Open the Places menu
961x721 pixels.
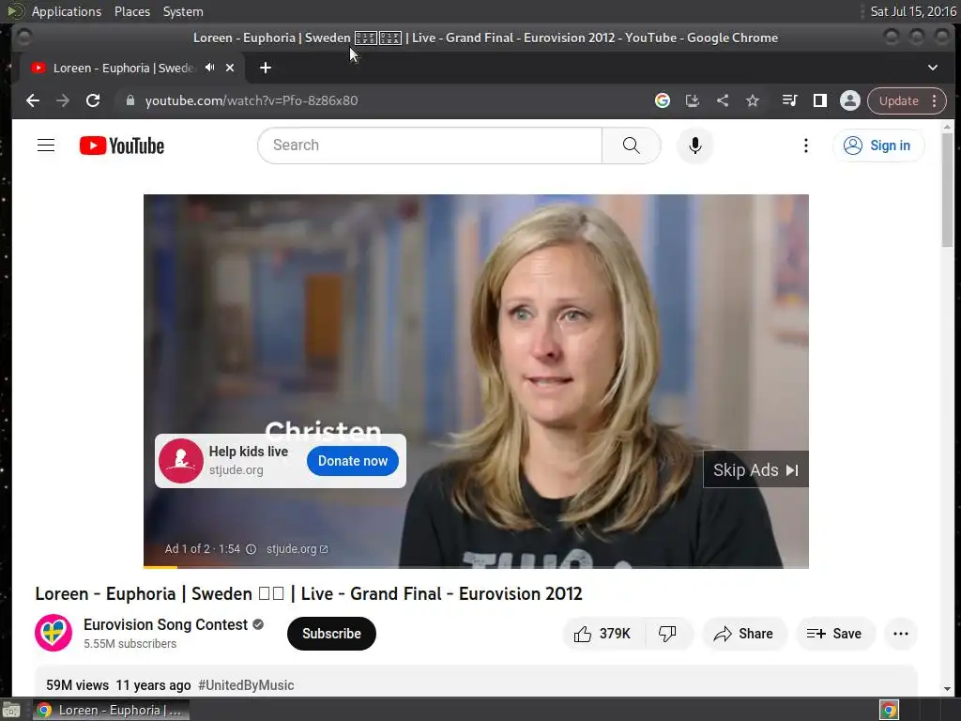tap(132, 11)
